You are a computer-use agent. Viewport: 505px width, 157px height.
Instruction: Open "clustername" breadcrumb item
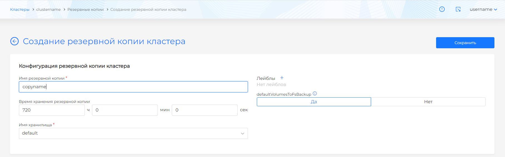48,9
